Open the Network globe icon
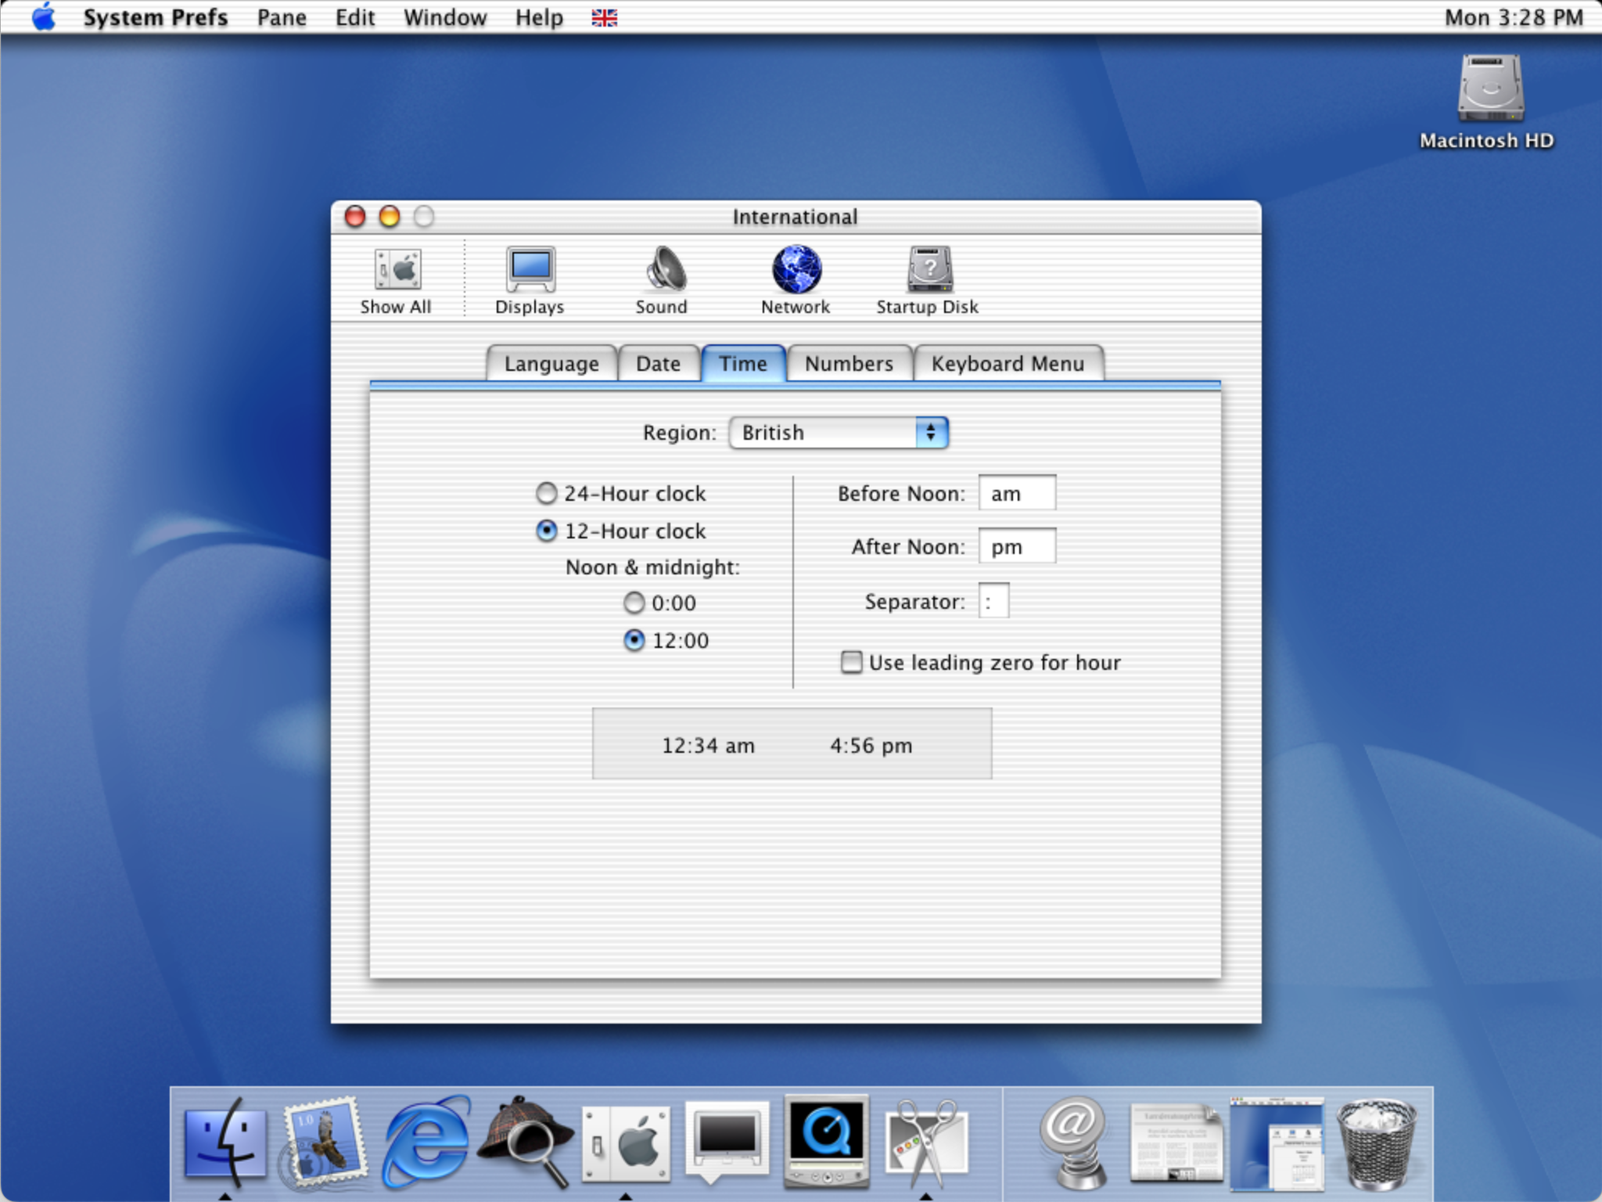The image size is (1602, 1202). point(796,280)
